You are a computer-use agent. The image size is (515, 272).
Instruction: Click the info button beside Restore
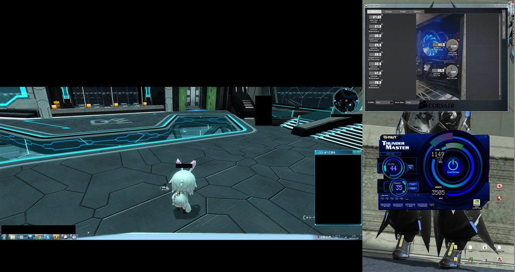point(432,206)
